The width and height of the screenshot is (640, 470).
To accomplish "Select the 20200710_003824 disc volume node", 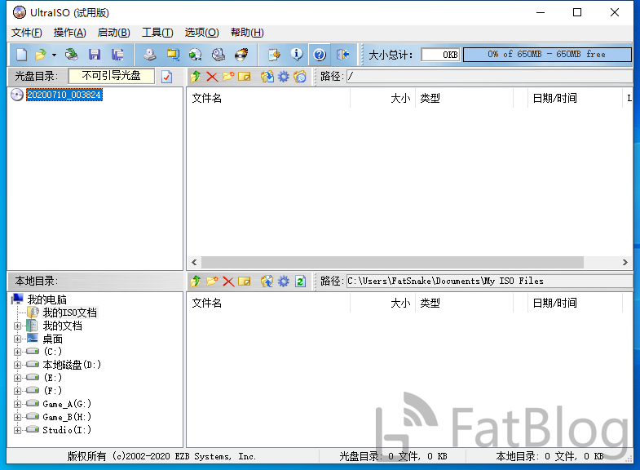I will pos(64,95).
